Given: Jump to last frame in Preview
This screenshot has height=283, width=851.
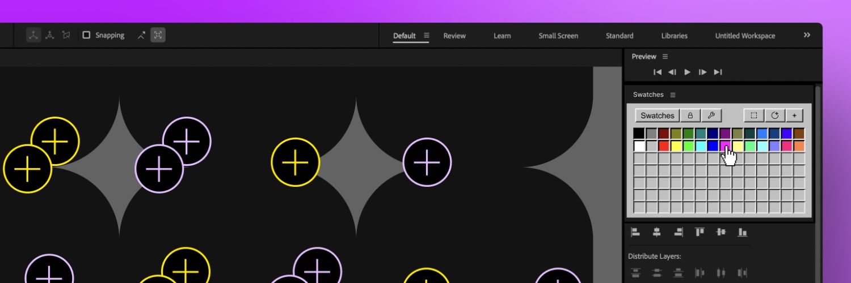Looking at the screenshot, I should click(718, 72).
